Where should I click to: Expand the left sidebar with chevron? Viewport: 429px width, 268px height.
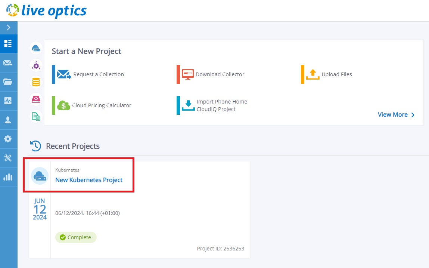8,28
